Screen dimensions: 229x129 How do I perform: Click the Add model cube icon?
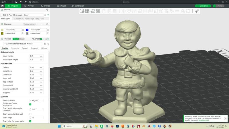coord(82,11)
